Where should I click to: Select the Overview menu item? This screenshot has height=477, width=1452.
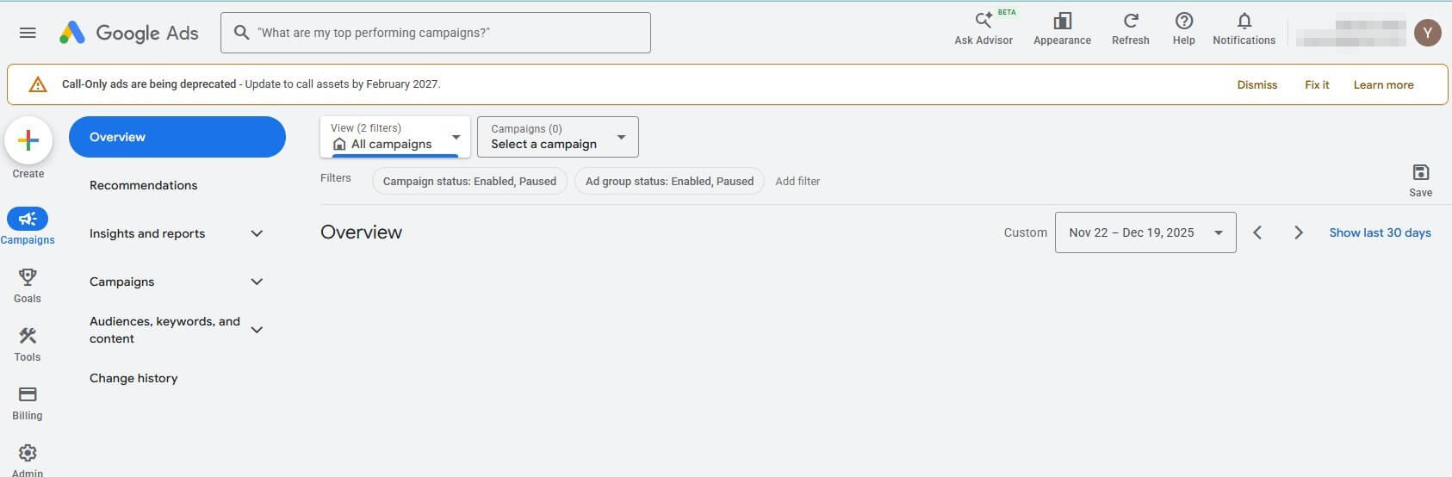click(x=177, y=137)
